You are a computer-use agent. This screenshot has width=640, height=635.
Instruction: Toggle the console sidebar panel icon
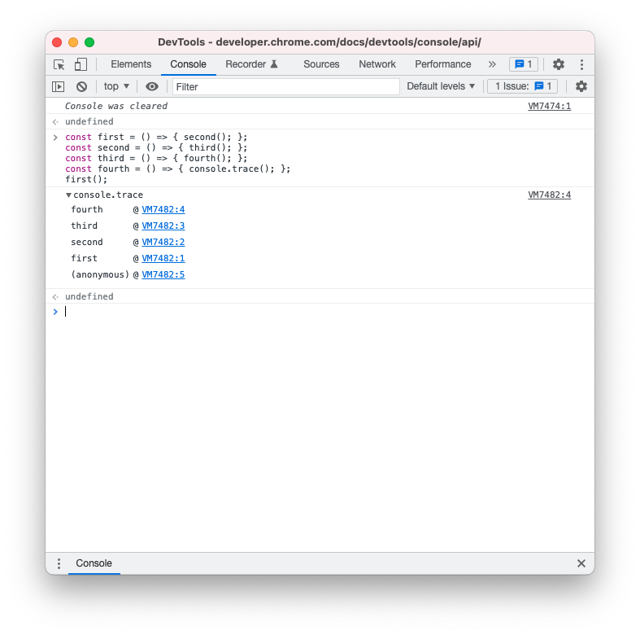click(x=59, y=86)
